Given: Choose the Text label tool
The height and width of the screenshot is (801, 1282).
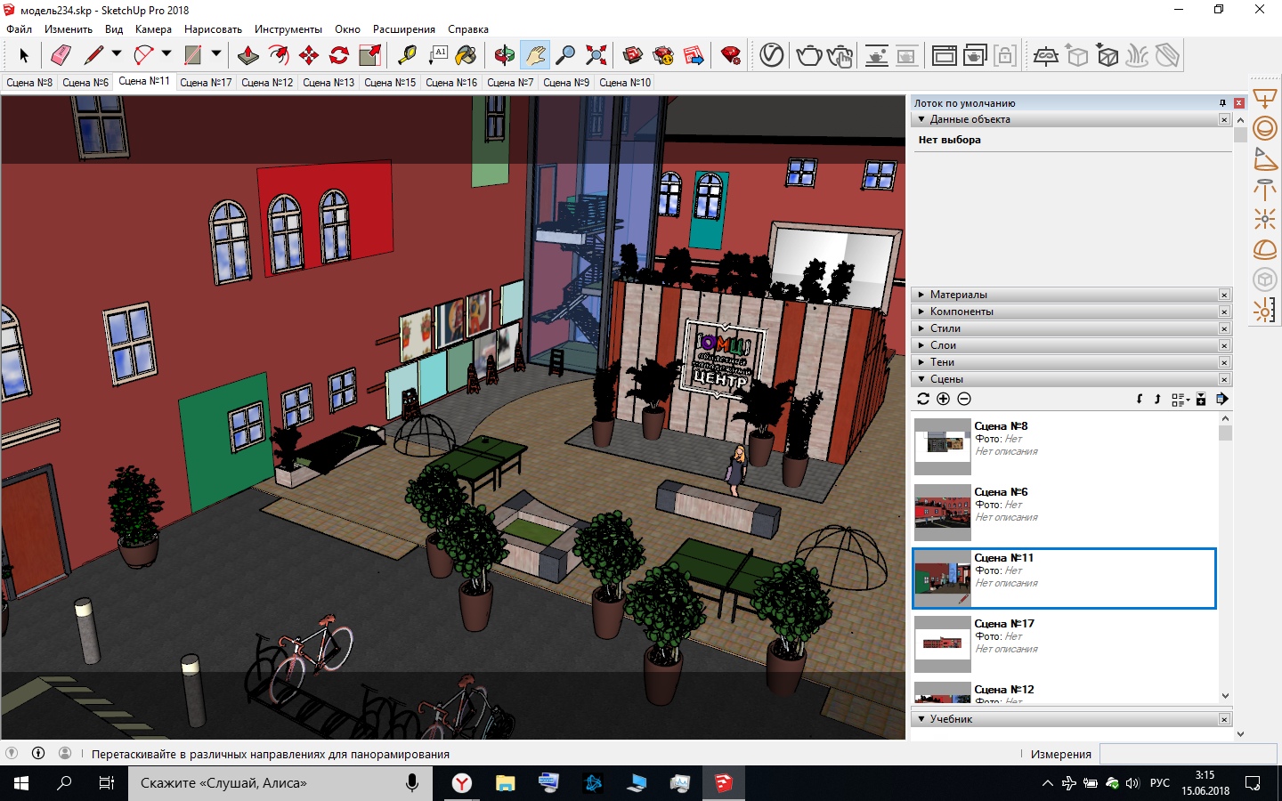Looking at the screenshot, I should click(x=438, y=55).
